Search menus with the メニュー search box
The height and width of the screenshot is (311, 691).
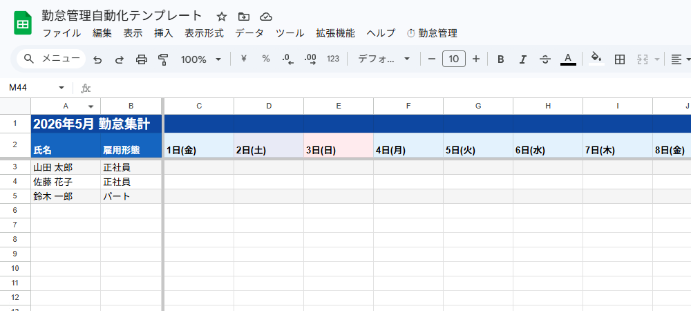(51, 59)
